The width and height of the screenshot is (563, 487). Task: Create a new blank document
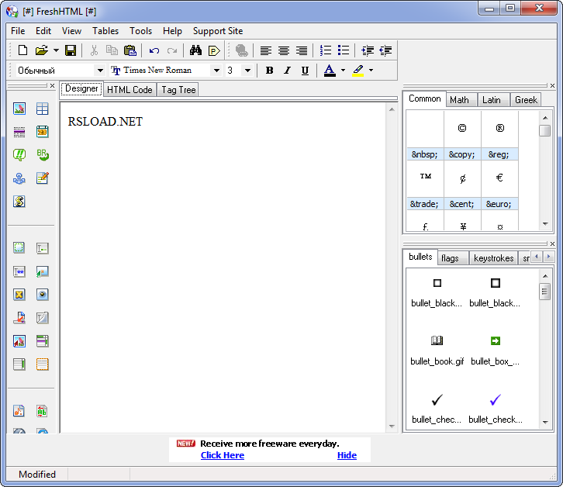point(22,50)
